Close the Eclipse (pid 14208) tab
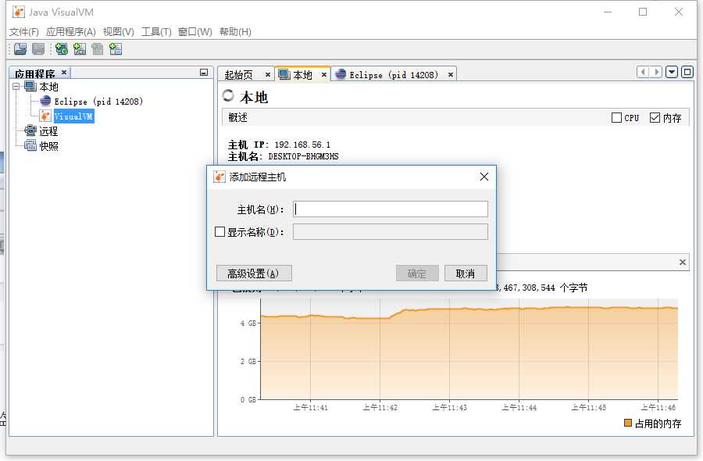Viewport: 703px width, 461px height. [x=451, y=74]
